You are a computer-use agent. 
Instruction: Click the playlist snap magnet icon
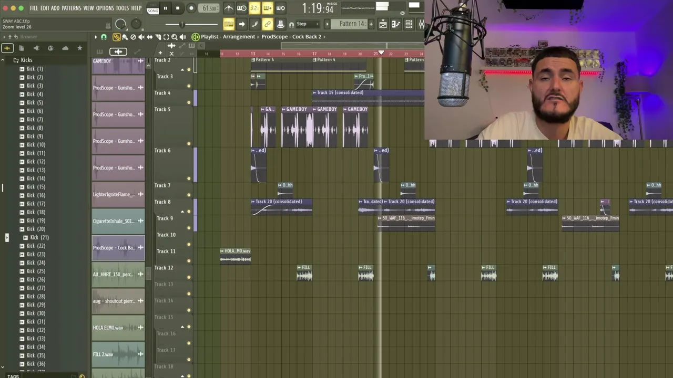[104, 37]
